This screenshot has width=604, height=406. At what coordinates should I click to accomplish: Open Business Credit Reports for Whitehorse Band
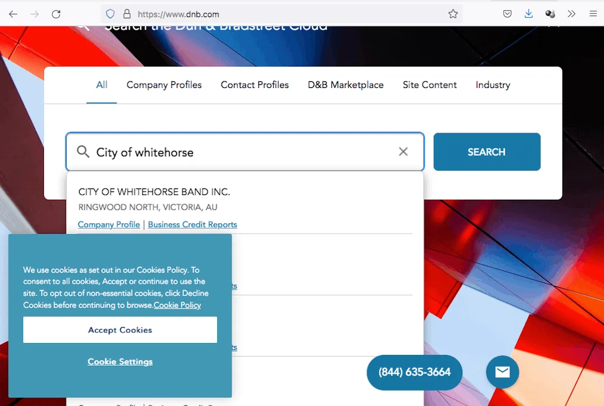192,224
